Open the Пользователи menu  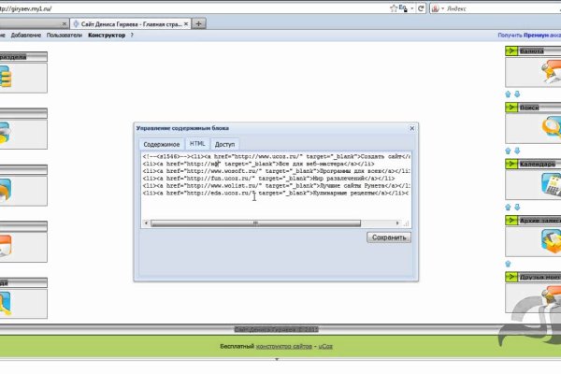point(64,34)
